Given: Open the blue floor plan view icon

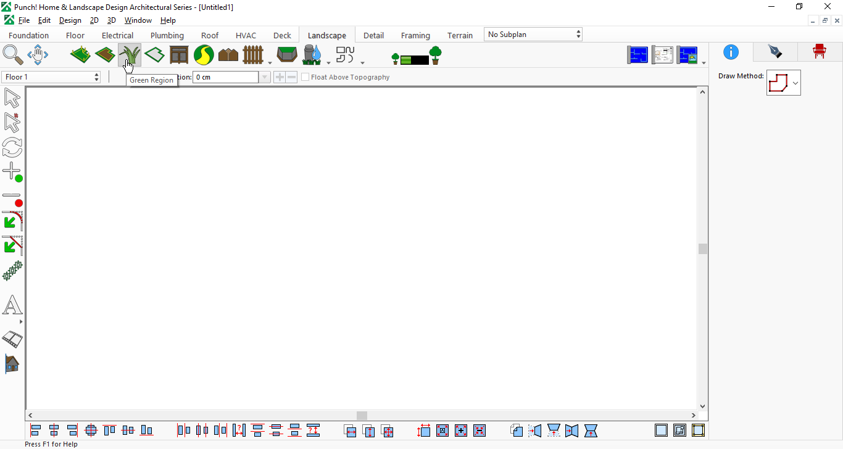Looking at the screenshot, I should click(638, 55).
